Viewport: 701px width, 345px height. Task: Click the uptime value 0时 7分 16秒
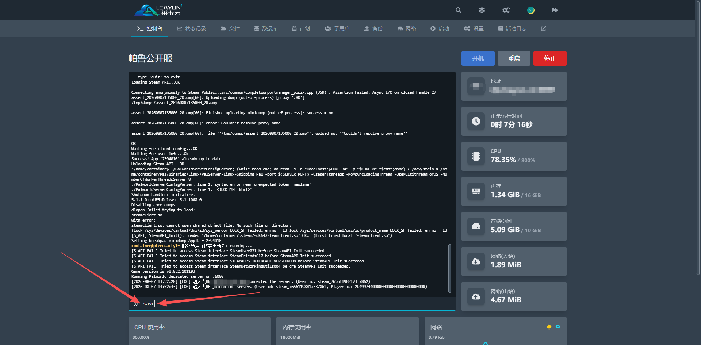512,125
